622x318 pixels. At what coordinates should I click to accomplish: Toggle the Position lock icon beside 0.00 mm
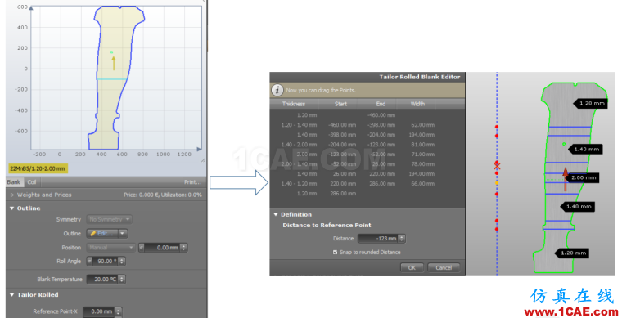pos(142,248)
